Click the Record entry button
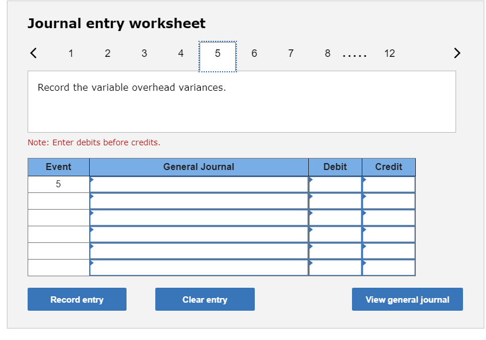This screenshot has height=340, width=486. pos(76,299)
